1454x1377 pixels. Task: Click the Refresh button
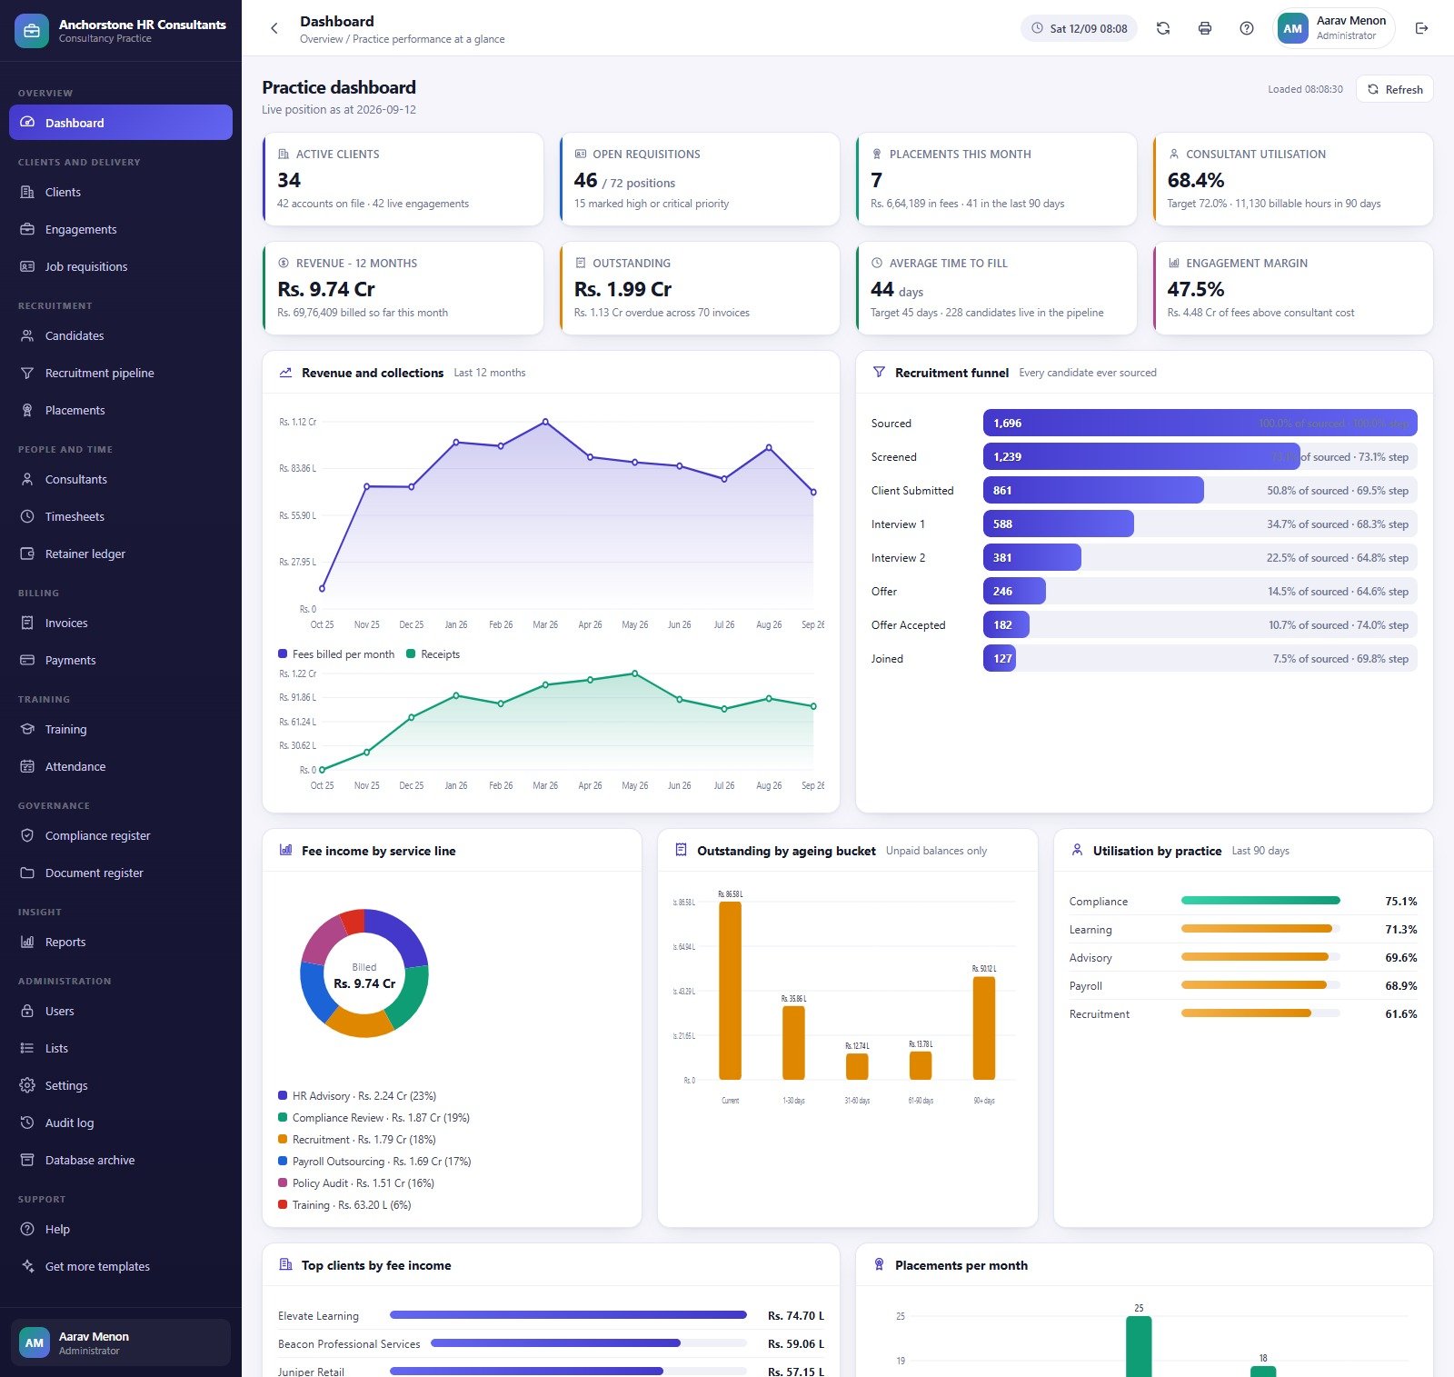click(x=1395, y=89)
